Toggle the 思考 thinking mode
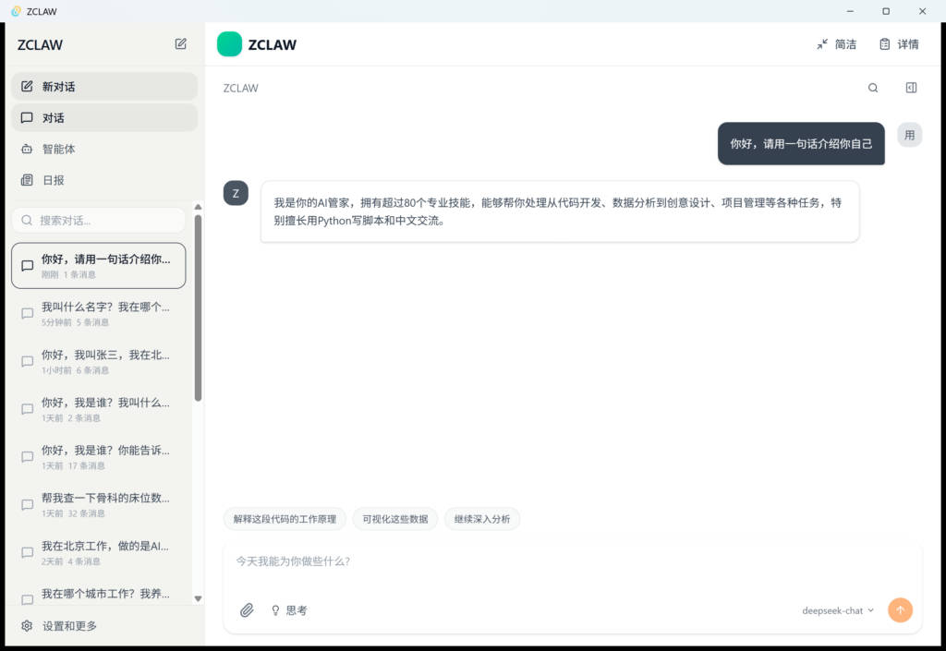The height and width of the screenshot is (651, 946). pos(288,610)
